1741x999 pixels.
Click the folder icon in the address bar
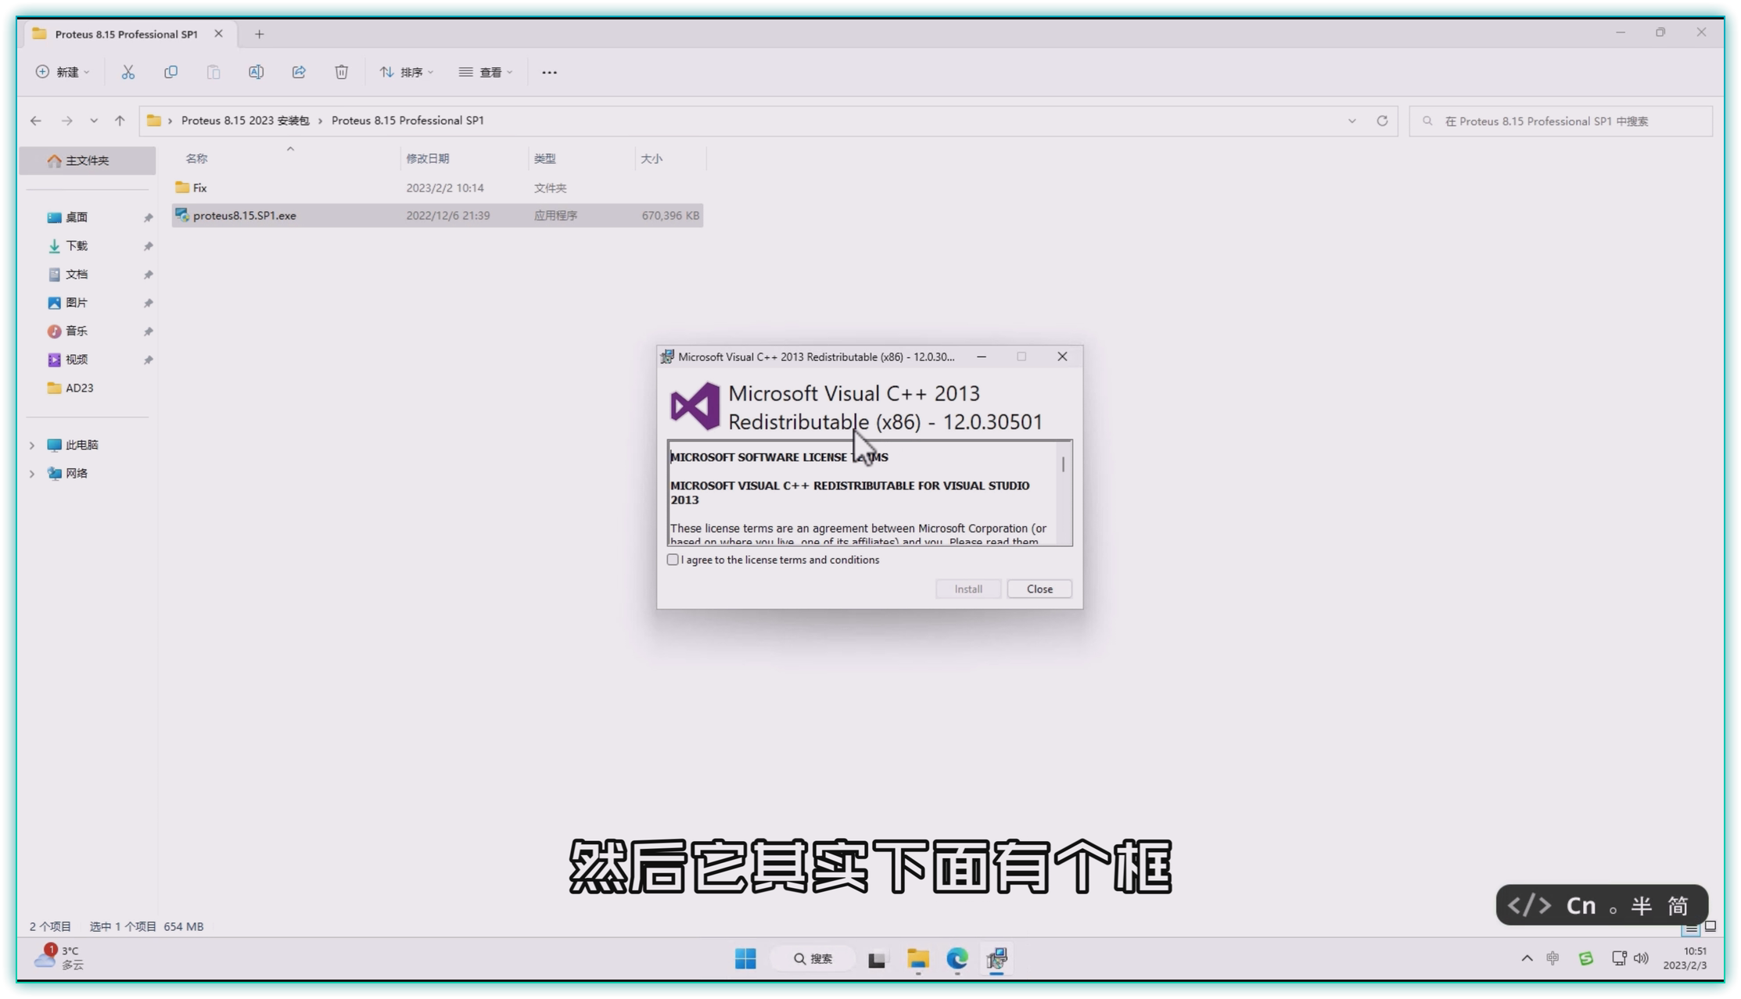pos(154,120)
